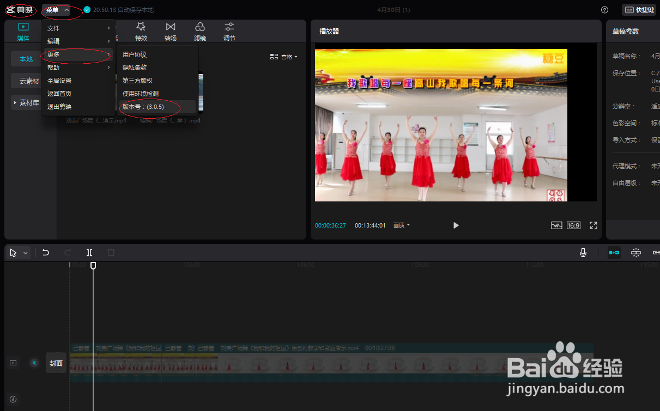Split the clip at playhead

pos(89,253)
